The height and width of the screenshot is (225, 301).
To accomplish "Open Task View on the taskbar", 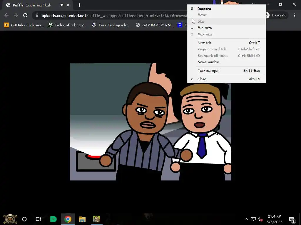I will [x=39, y=219].
